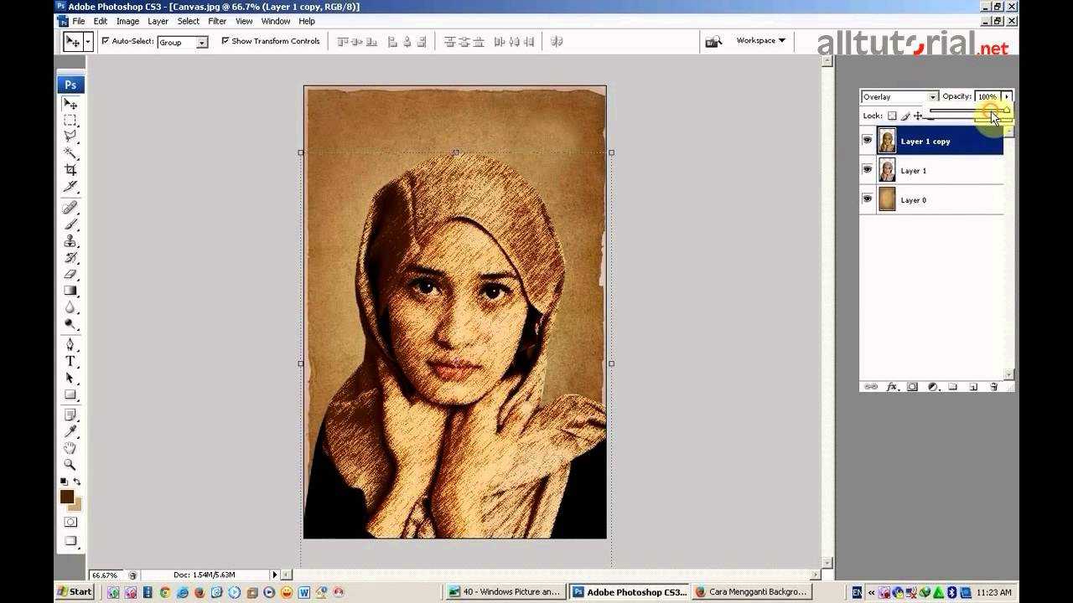Toggle Lock image pixels brush icon
This screenshot has width=1073, height=603.
point(905,116)
